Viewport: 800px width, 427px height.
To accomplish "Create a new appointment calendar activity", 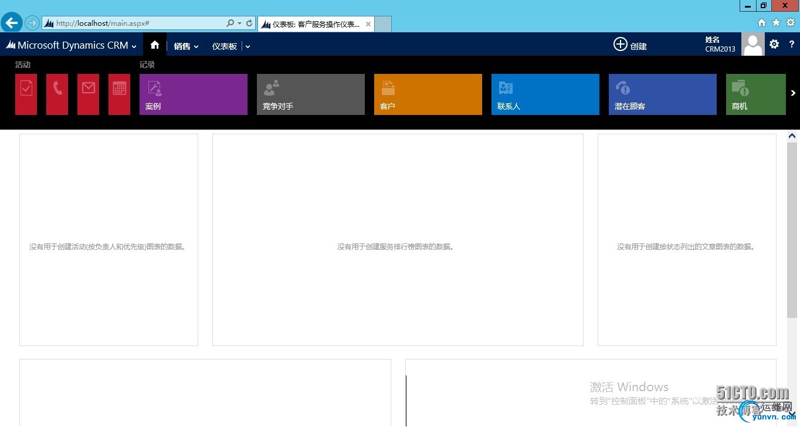I will (x=119, y=94).
